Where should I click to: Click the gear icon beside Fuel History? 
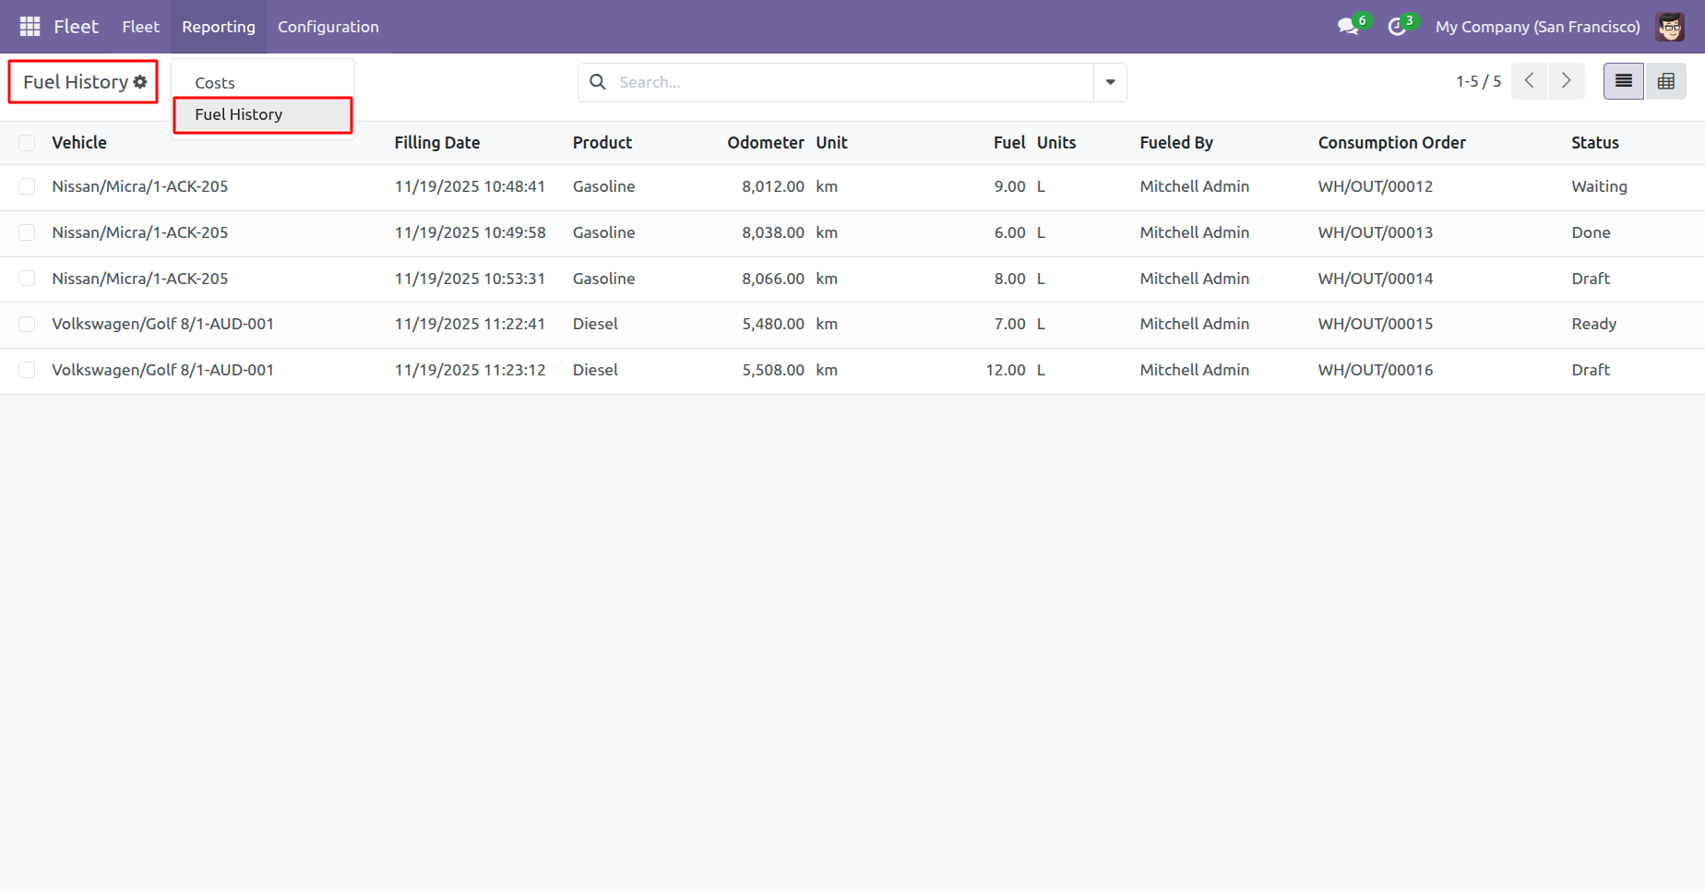click(x=140, y=82)
